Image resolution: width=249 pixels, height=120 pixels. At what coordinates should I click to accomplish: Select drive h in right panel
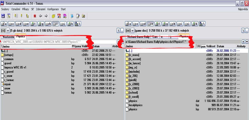[x=173, y=24]
